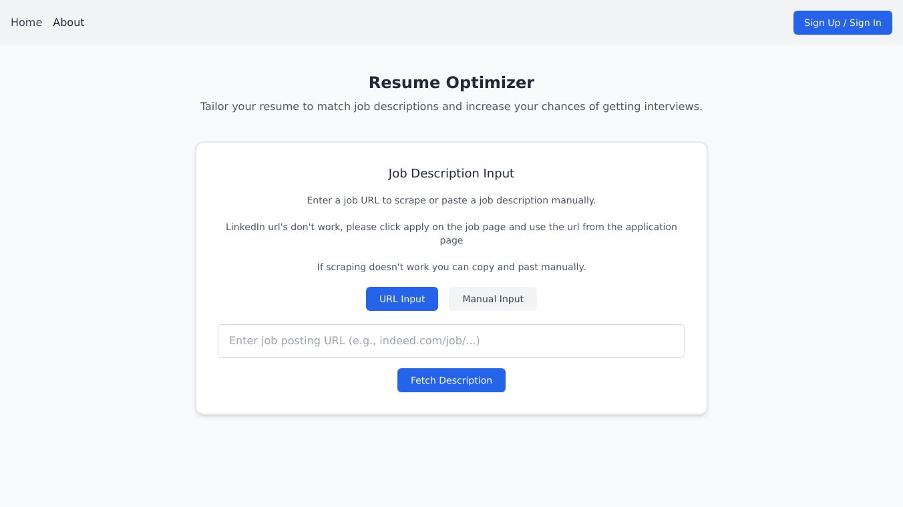Click the Resume Optimizer page heading
This screenshot has width=903, height=507.
click(451, 83)
